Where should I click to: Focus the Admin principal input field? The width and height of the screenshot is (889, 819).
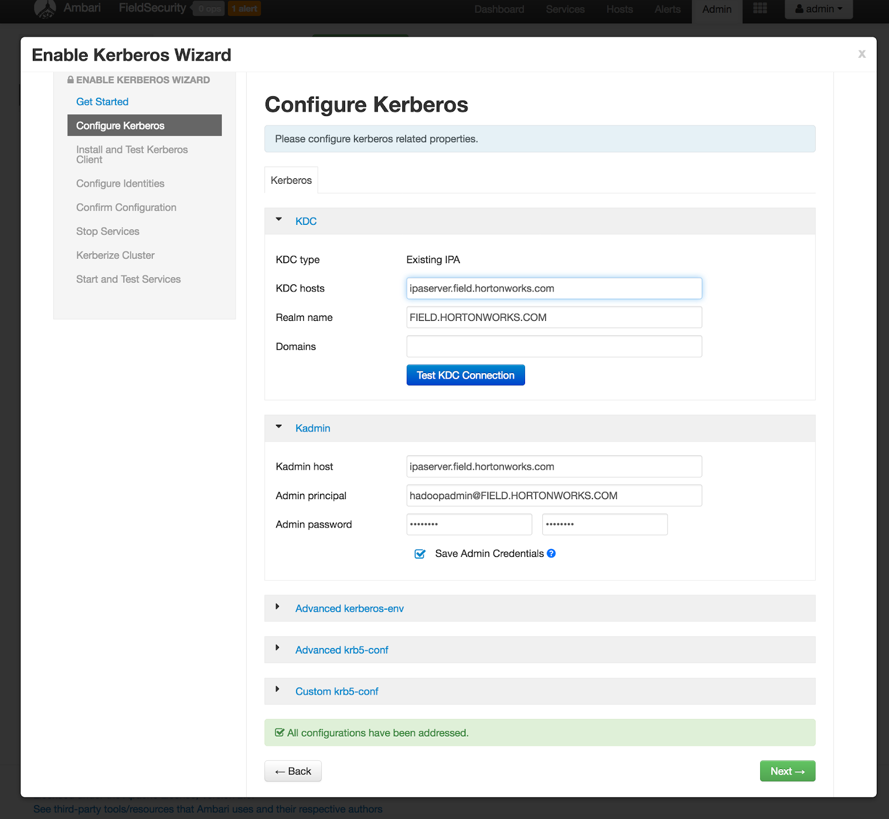tap(554, 495)
